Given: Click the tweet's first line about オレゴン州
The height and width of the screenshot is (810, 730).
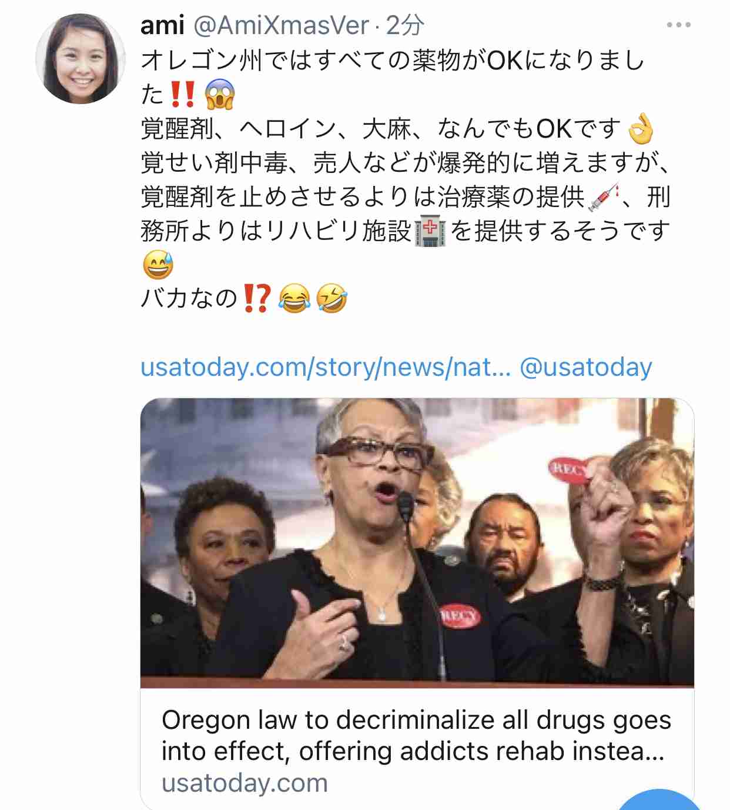Looking at the screenshot, I should [393, 60].
